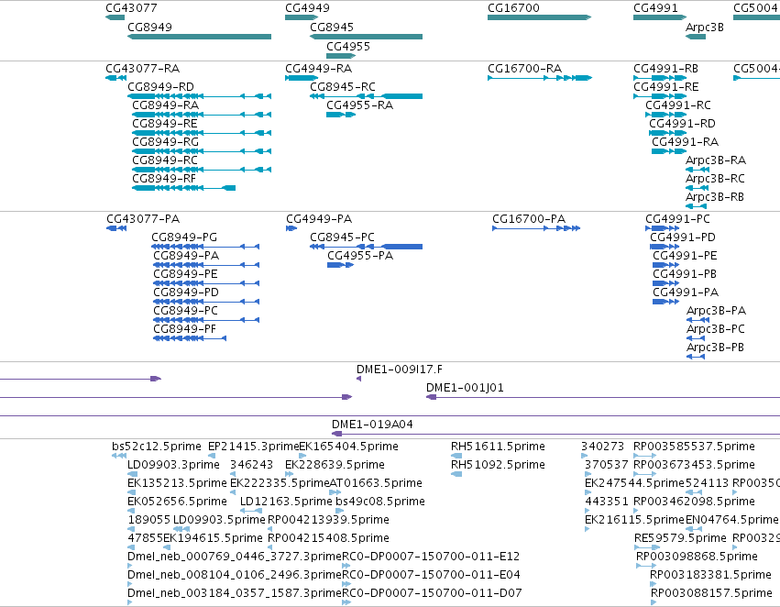Select the CG4955 gene label
780x607 pixels.
348,47
